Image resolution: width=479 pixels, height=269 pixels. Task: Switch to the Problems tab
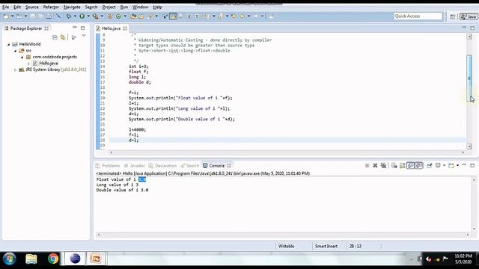[x=108, y=166]
